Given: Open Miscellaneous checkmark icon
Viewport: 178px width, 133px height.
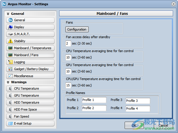Looking at the screenshot, I should click(x=11, y=76).
